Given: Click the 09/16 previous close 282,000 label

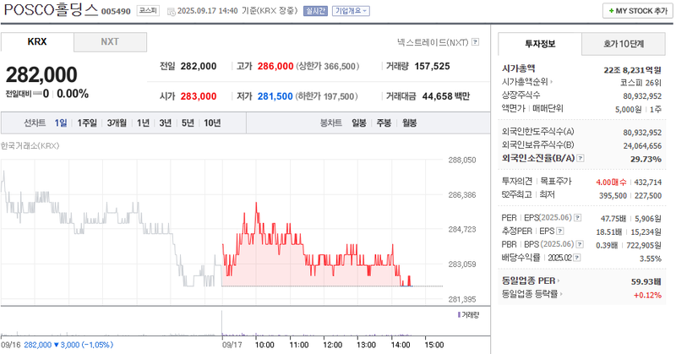Looking at the screenshot, I should [x=37, y=345].
